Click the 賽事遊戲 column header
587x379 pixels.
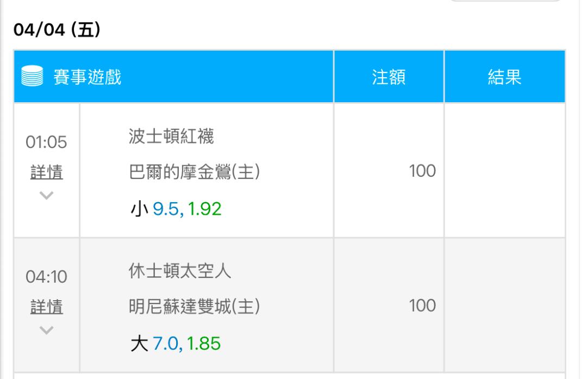tap(87, 77)
